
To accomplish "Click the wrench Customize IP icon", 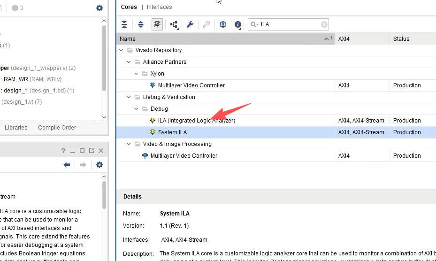I will tap(190, 24).
